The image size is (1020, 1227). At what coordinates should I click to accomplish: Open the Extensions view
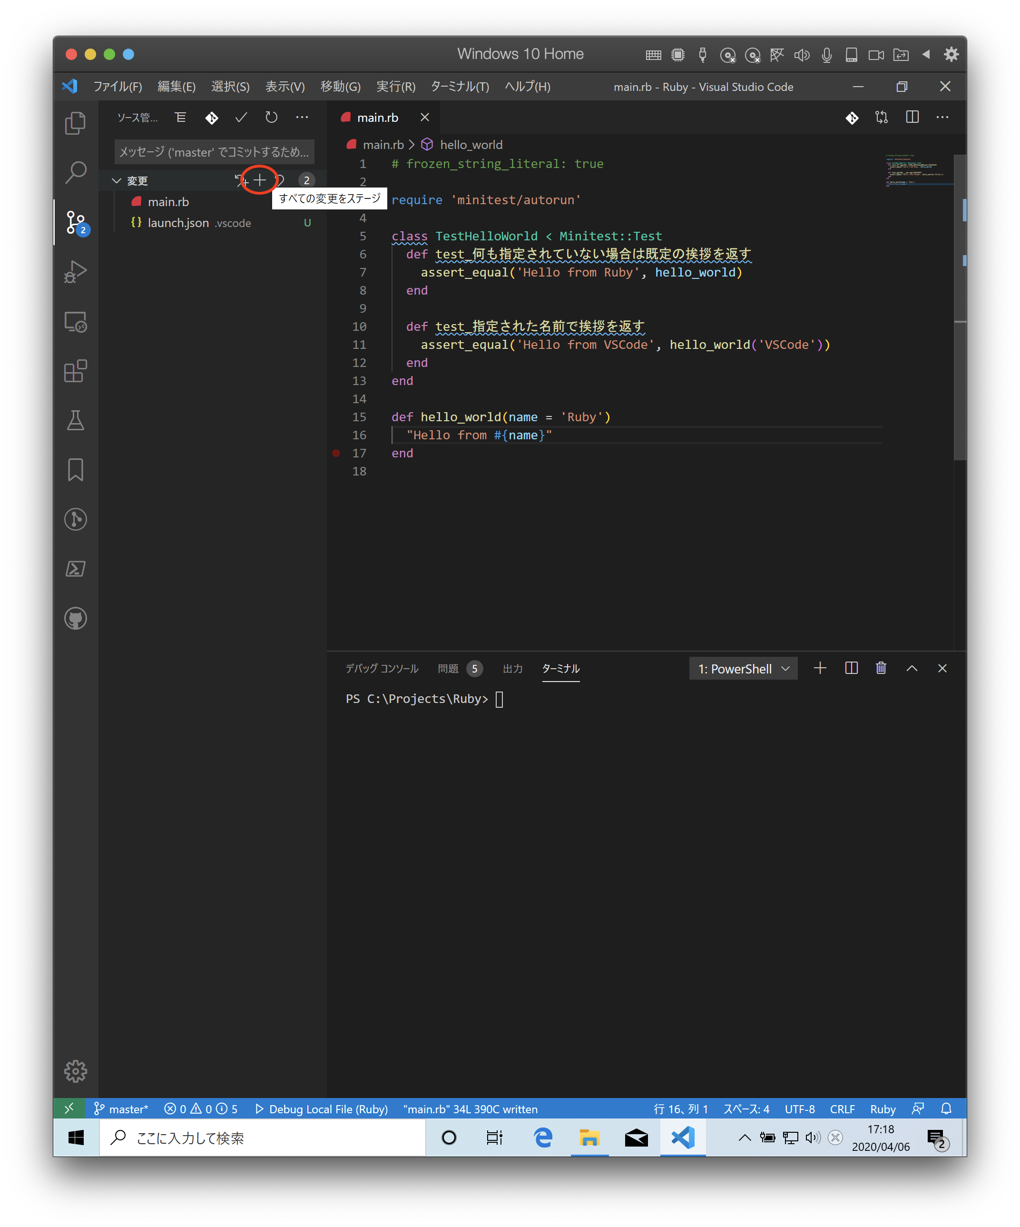pyautogui.click(x=75, y=371)
